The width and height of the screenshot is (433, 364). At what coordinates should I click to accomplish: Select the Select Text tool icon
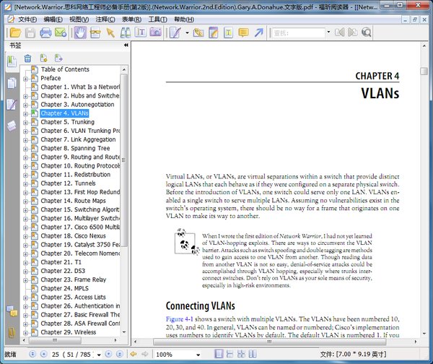tap(95, 32)
